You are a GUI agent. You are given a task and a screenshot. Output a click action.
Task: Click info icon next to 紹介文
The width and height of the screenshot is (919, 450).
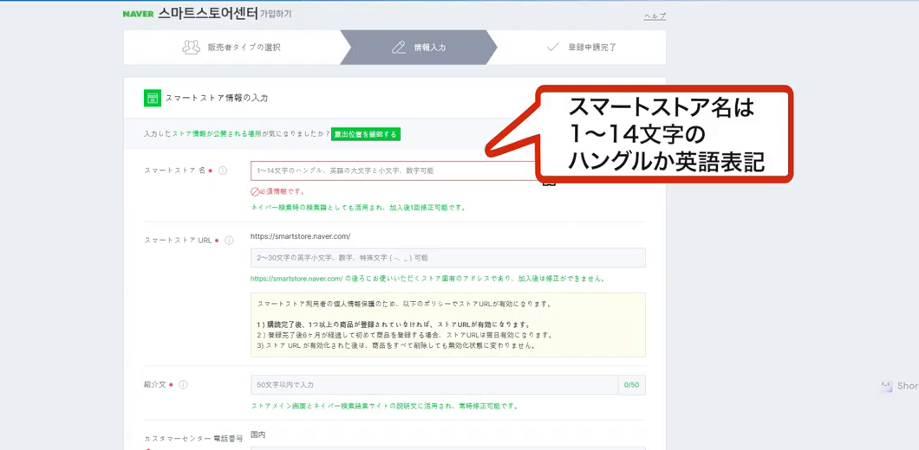[x=183, y=385]
